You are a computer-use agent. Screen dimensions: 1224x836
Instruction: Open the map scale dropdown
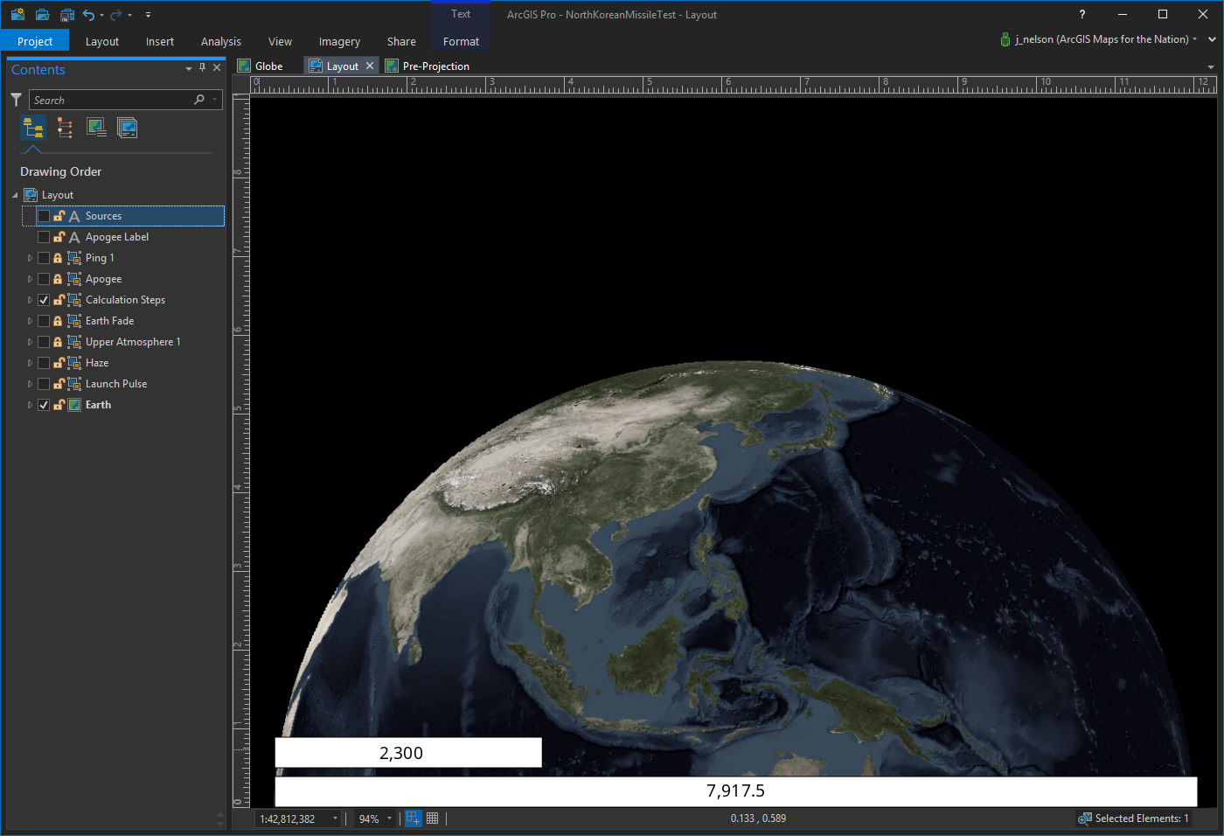335,819
